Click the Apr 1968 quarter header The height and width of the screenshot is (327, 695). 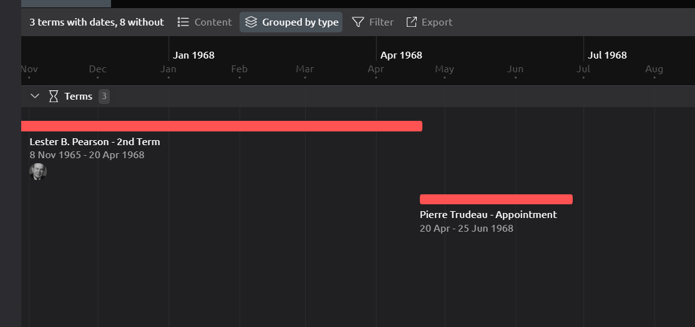[x=401, y=55]
